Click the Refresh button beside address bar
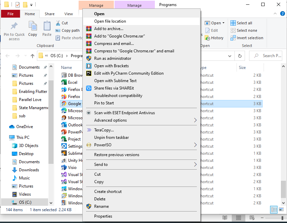The width and height of the screenshot is (287, 223). click(x=240, y=56)
